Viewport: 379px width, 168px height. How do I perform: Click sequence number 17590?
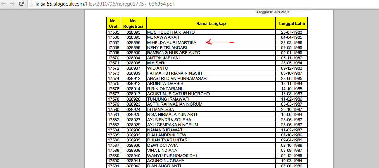(x=113, y=161)
